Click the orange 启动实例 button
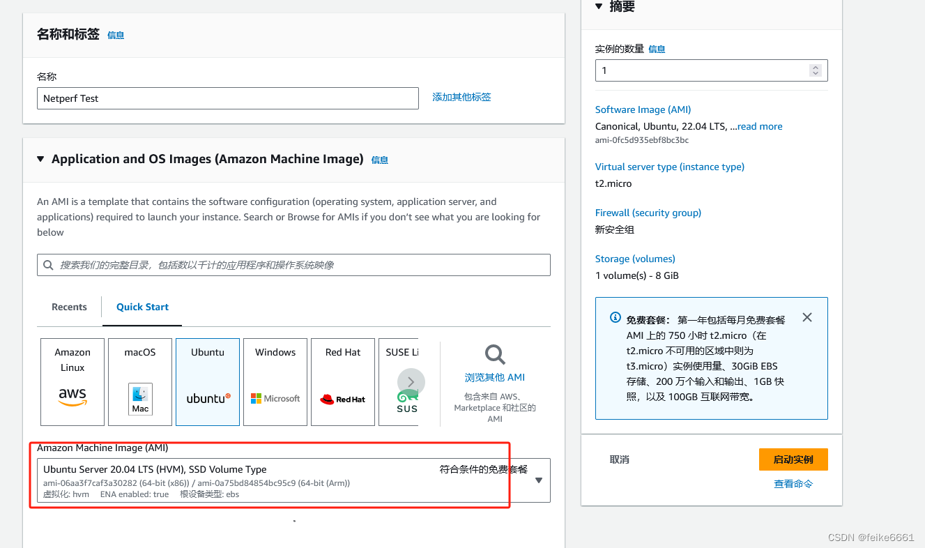The image size is (925, 548). (x=793, y=459)
